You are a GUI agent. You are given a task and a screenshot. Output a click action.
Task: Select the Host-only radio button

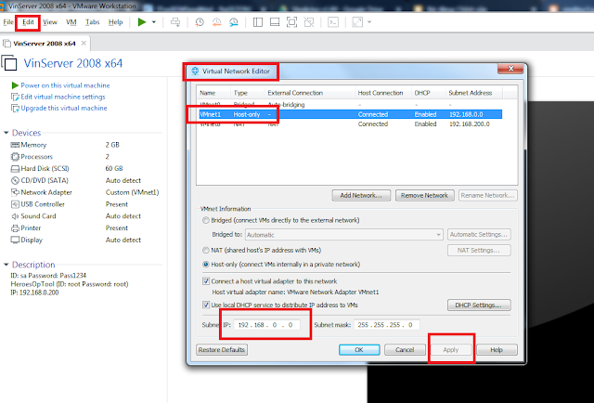pos(206,265)
